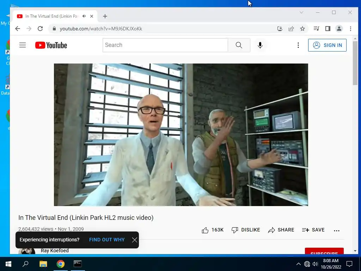Save video to playlist via SAVE
The height and width of the screenshot is (271, 361).
[313, 230]
